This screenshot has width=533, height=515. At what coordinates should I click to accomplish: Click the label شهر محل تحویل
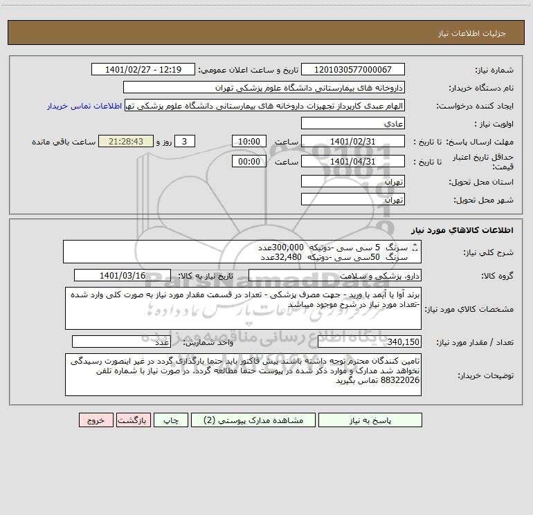click(x=485, y=200)
